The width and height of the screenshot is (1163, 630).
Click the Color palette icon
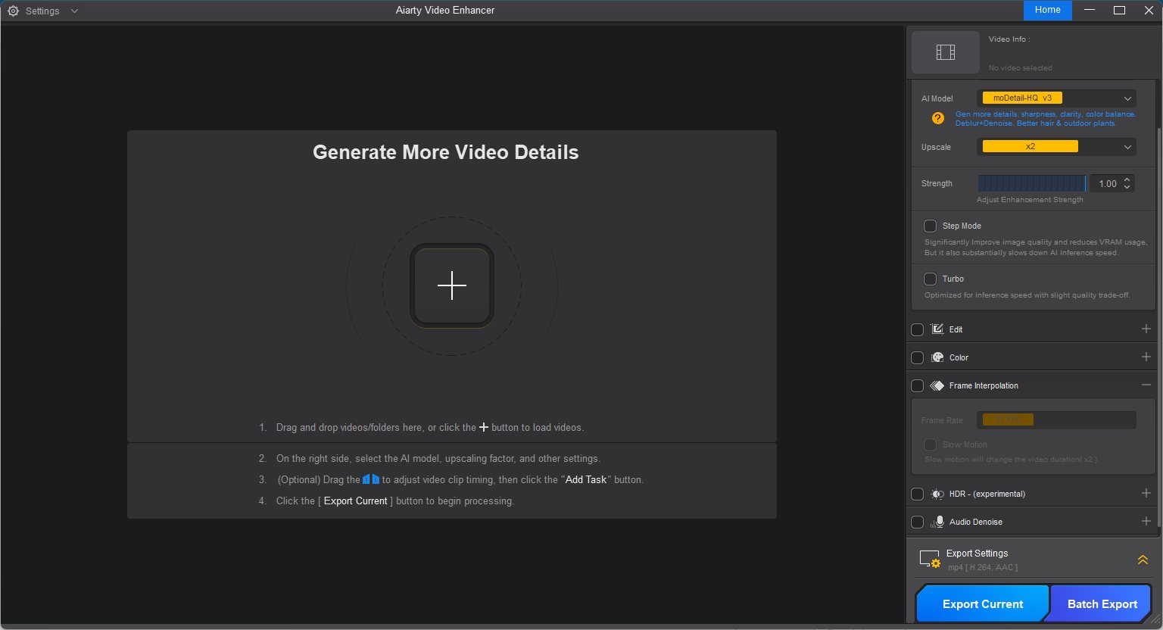click(x=937, y=357)
